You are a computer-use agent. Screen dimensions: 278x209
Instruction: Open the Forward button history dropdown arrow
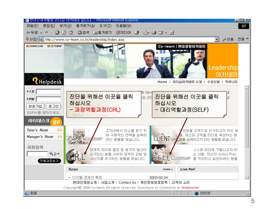[52, 33]
